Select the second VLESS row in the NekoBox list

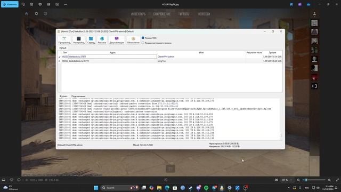170,61
